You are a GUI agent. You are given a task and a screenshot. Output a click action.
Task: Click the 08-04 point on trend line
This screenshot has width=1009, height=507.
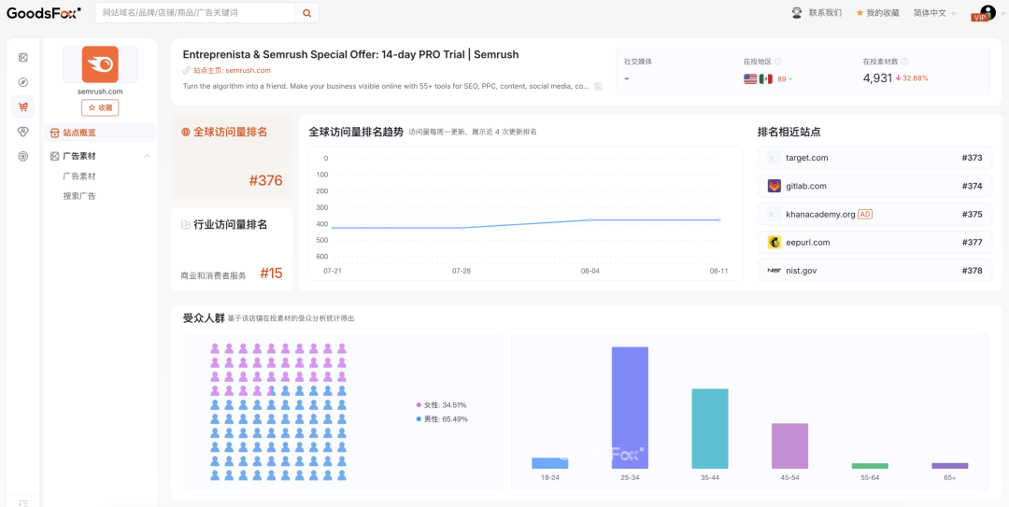(x=590, y=220)
